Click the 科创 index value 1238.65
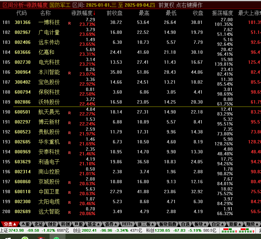Viewport: 261px width, 239px height. point(163,230)
